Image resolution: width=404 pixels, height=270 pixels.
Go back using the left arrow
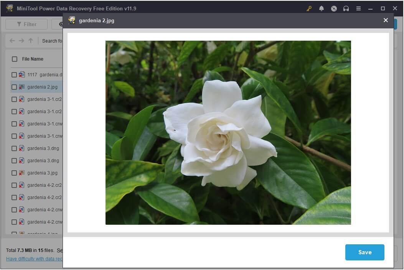pyautogui.click(x=12, y=41)
